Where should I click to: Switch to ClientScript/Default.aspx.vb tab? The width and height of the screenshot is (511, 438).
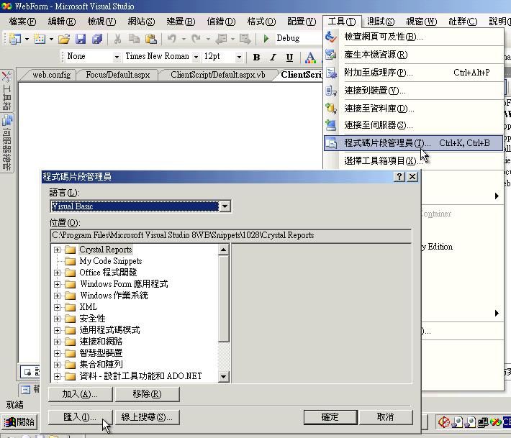point(217,75)
